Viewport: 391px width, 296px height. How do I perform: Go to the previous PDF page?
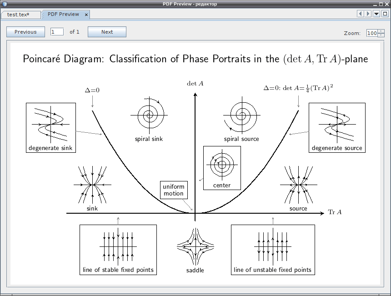pos(25,32)
